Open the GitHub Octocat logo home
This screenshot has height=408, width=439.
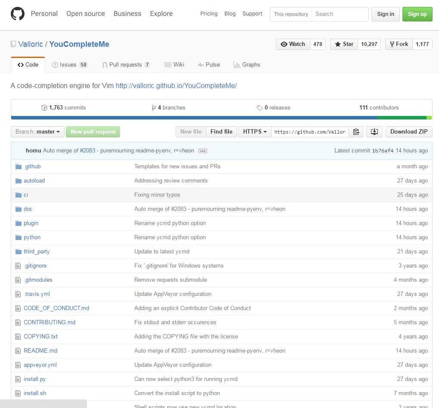[x=17, y=14]
